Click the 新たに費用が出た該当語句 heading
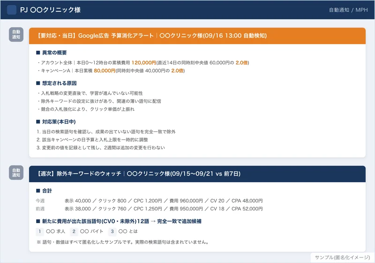This screenshot has height=263, width=375. [119, 221]
